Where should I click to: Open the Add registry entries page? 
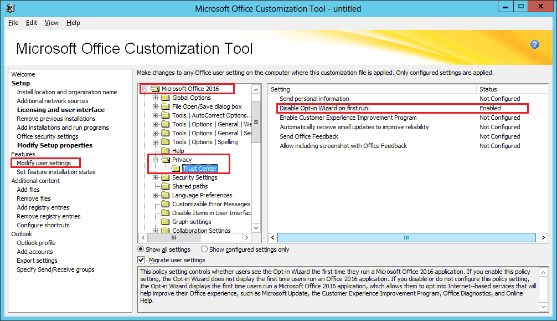tap(43, 207)
